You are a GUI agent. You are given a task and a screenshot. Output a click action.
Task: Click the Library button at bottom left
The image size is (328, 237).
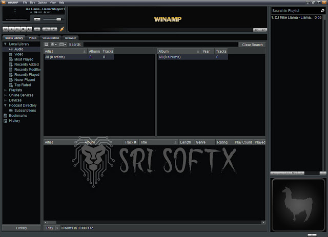(x=22, y=228)
